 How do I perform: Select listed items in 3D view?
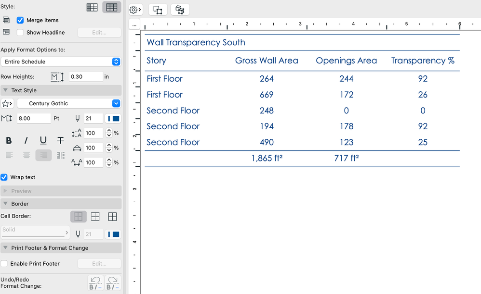pos(179,9)
